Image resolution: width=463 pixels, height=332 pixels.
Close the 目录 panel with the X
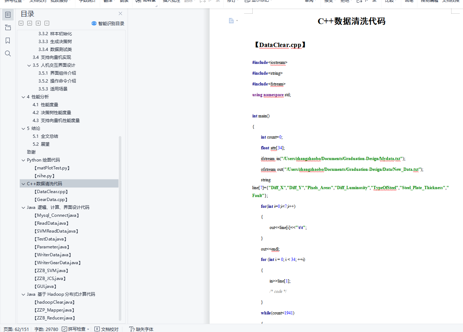(x=120, y=14)
